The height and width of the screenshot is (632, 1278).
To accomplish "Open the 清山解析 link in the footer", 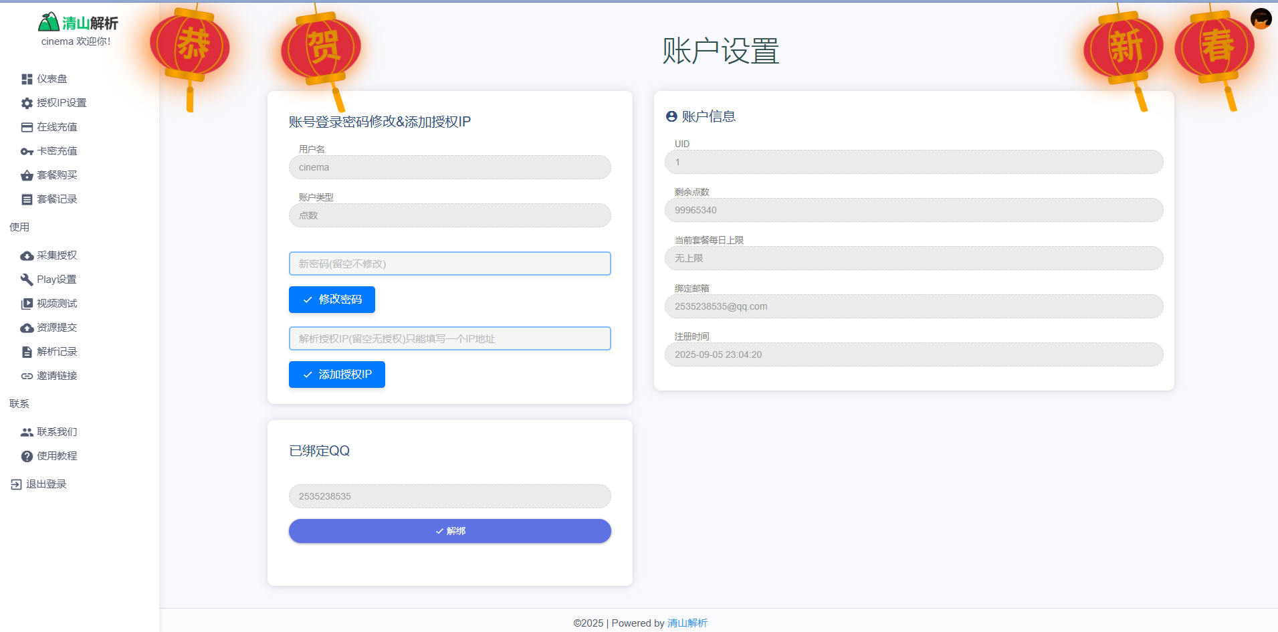I will tap(687, 623).
